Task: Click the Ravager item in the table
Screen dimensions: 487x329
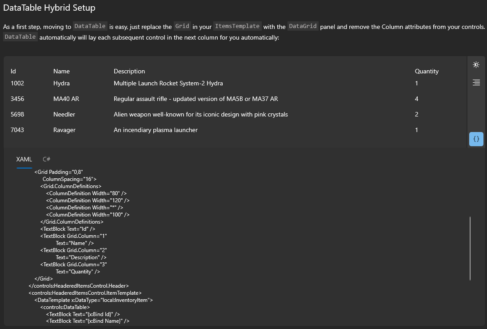Action: tap(64, 130)
